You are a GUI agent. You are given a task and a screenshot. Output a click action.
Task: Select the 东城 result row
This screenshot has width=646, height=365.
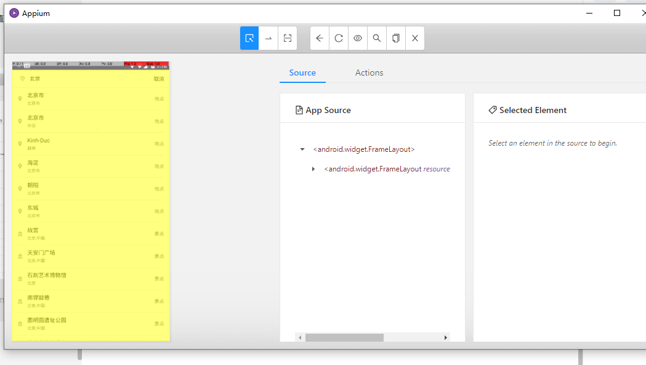91,211
